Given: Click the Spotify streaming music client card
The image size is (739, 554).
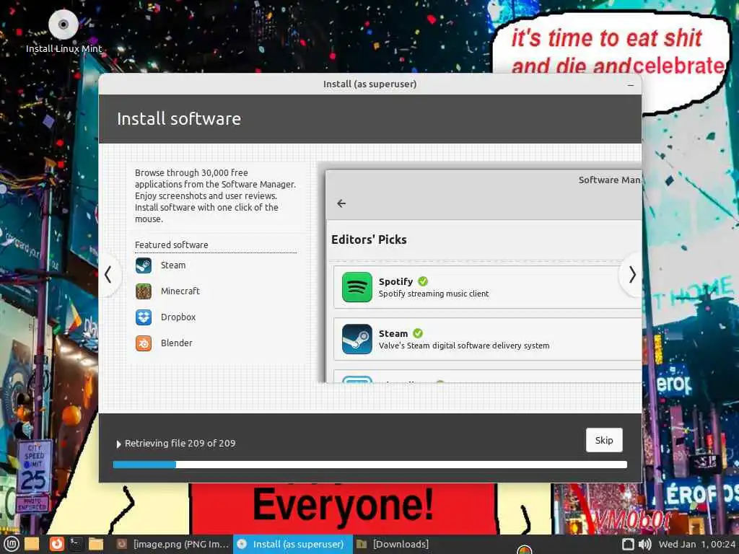Looking at the screenshot, I should coord(487,287).
